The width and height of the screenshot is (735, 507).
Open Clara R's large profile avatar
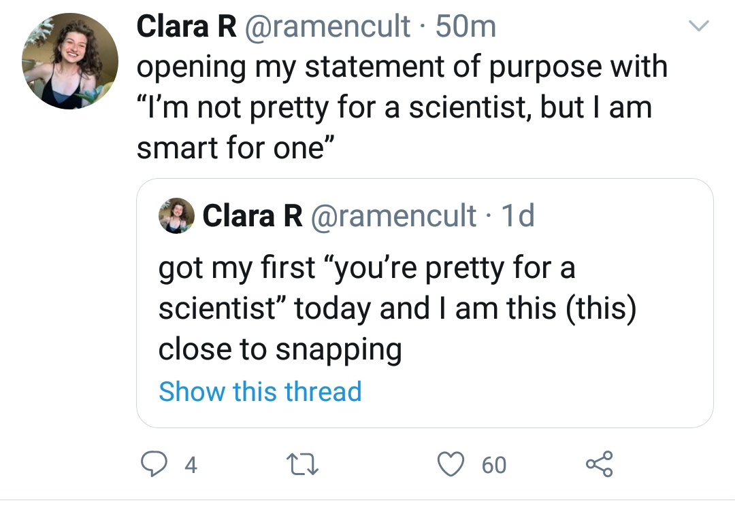pos(70,62)
